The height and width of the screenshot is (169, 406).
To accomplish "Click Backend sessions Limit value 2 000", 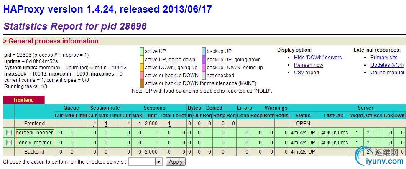I will tap(151, 152).
